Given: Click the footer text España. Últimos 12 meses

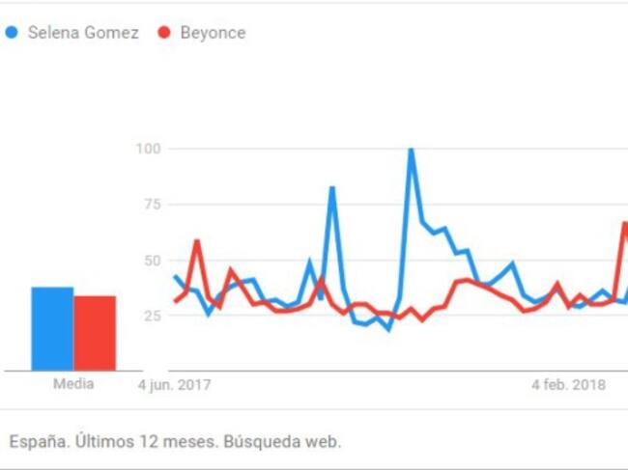Looking at the screenshot, I should [x=175, y=442].
